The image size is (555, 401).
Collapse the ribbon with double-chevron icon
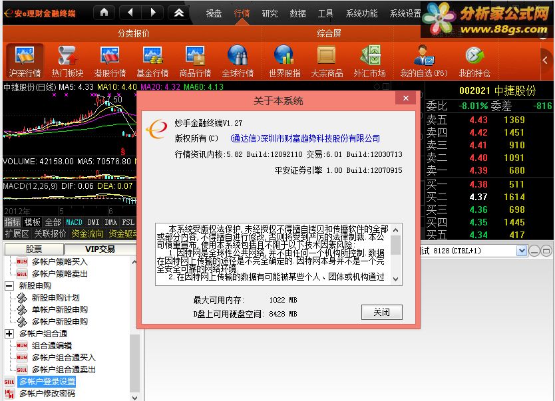[179, 13]
